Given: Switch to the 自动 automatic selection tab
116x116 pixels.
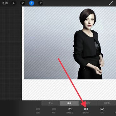Looking at the screenshot, I should click(x=51, y=103).
